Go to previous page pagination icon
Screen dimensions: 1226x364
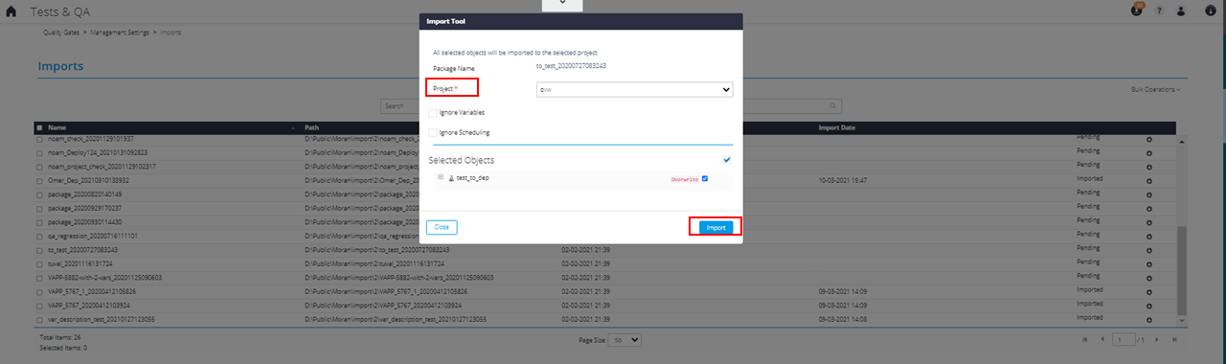pos(1101,339)
